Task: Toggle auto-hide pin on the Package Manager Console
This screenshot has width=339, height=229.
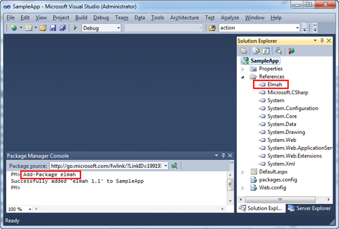Action: tap(224, 155)
